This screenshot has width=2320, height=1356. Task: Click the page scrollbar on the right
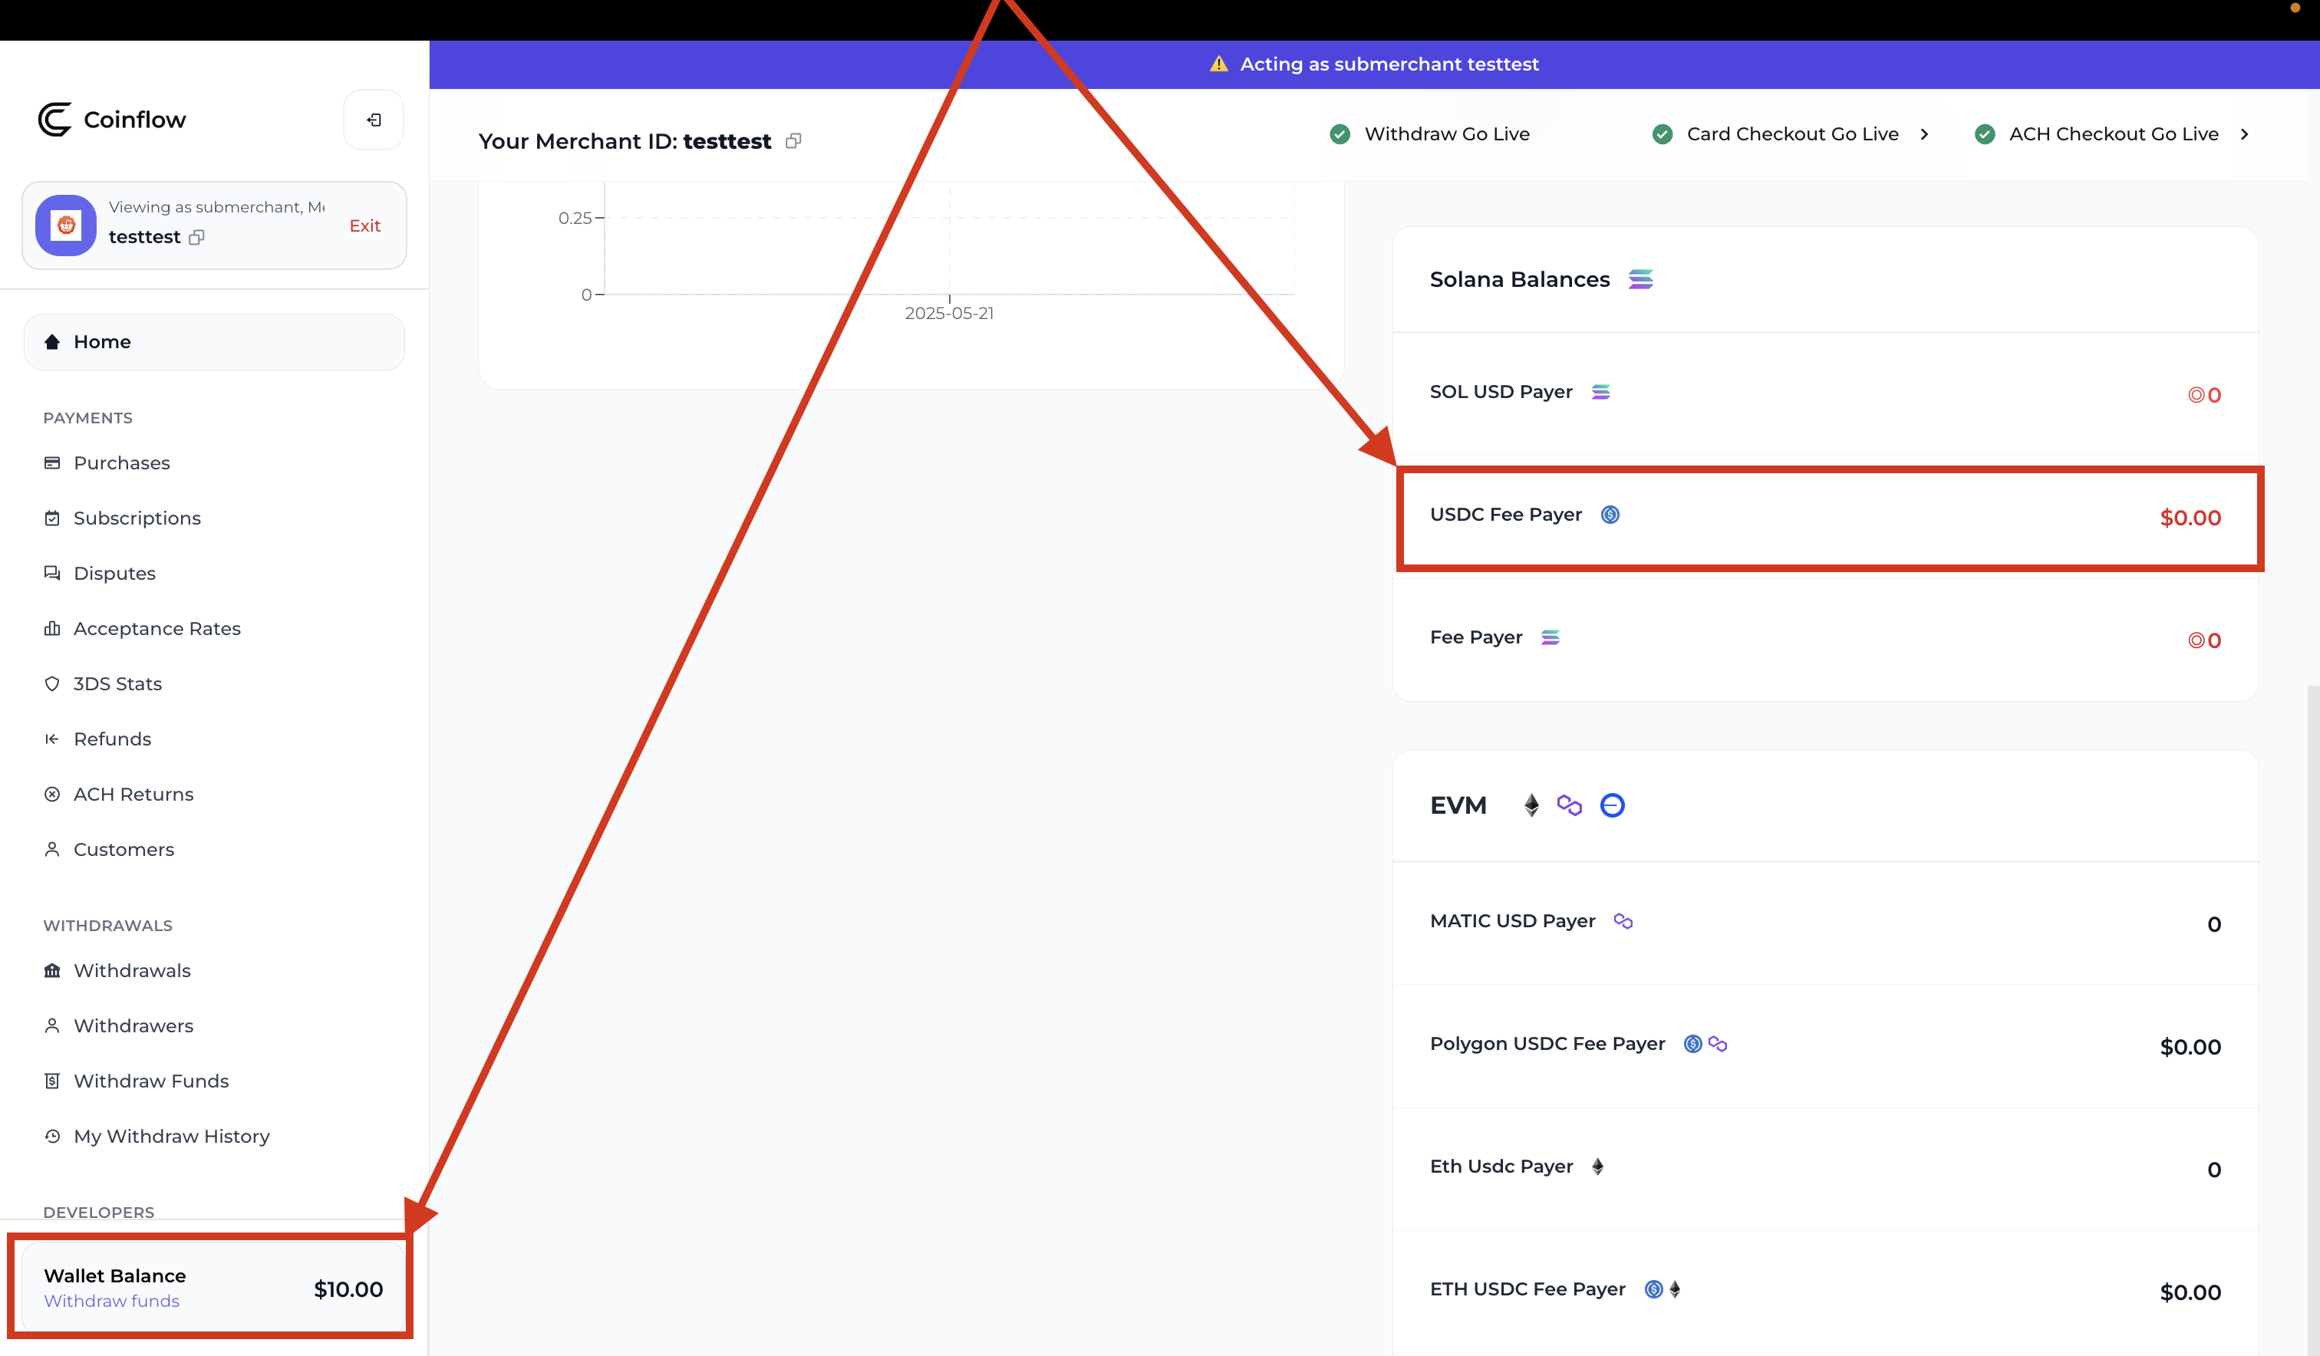[x=2312, y=1012]
